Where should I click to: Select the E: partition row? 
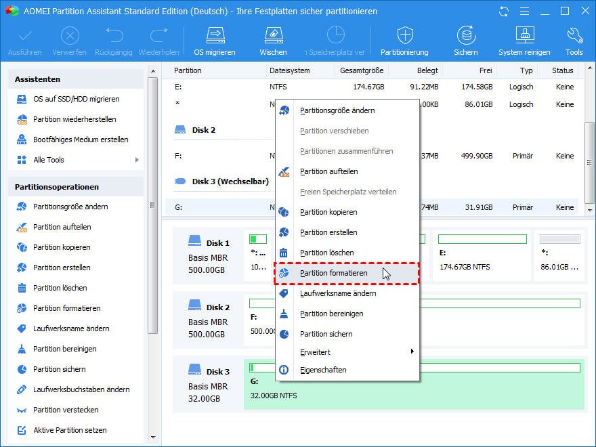click(372, 87)
